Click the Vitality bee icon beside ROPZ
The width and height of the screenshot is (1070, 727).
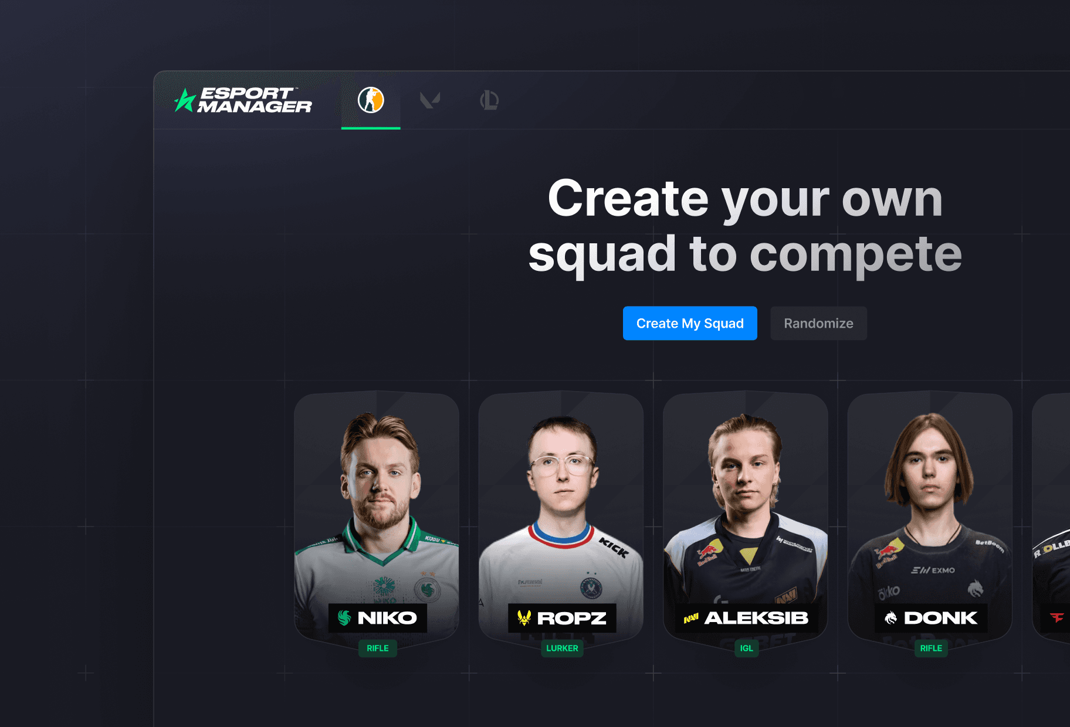(x=524, y=617)
